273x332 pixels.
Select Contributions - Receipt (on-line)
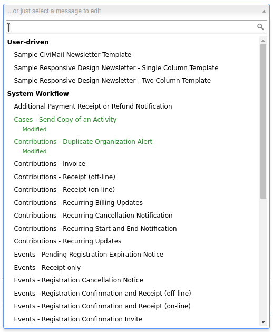pos(132,190)
